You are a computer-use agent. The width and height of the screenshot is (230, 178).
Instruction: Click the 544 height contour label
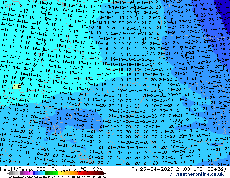coord(178,122)
